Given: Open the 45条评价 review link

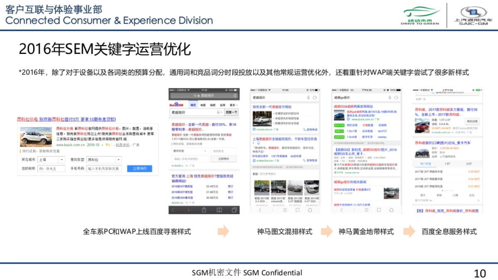Looking at the screenshot, I should 122,145.
